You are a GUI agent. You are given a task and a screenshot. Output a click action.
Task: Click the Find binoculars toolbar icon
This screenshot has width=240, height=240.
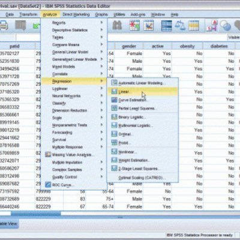click(117, 25)
